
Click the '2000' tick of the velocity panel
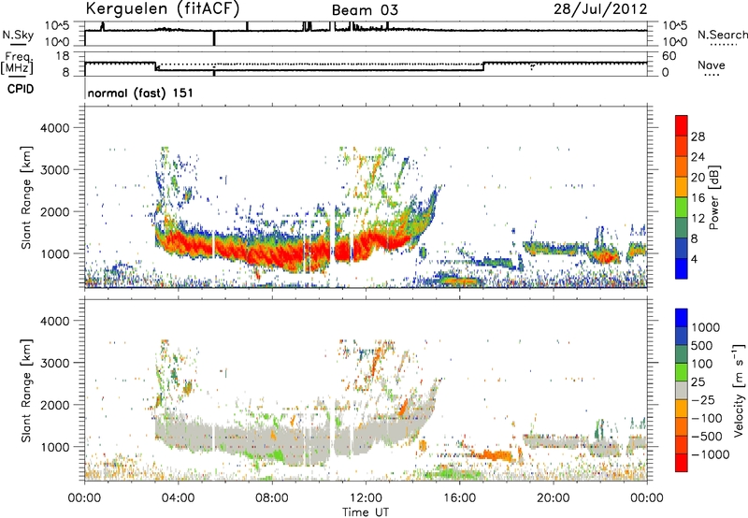tap(55, 405)
